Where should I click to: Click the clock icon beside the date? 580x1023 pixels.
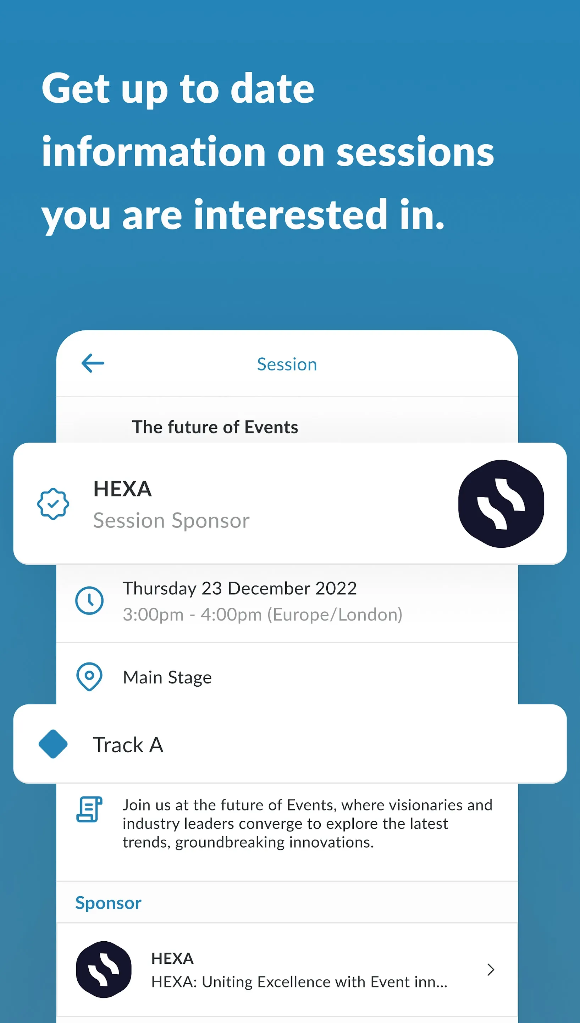click(x=89, y=600)
